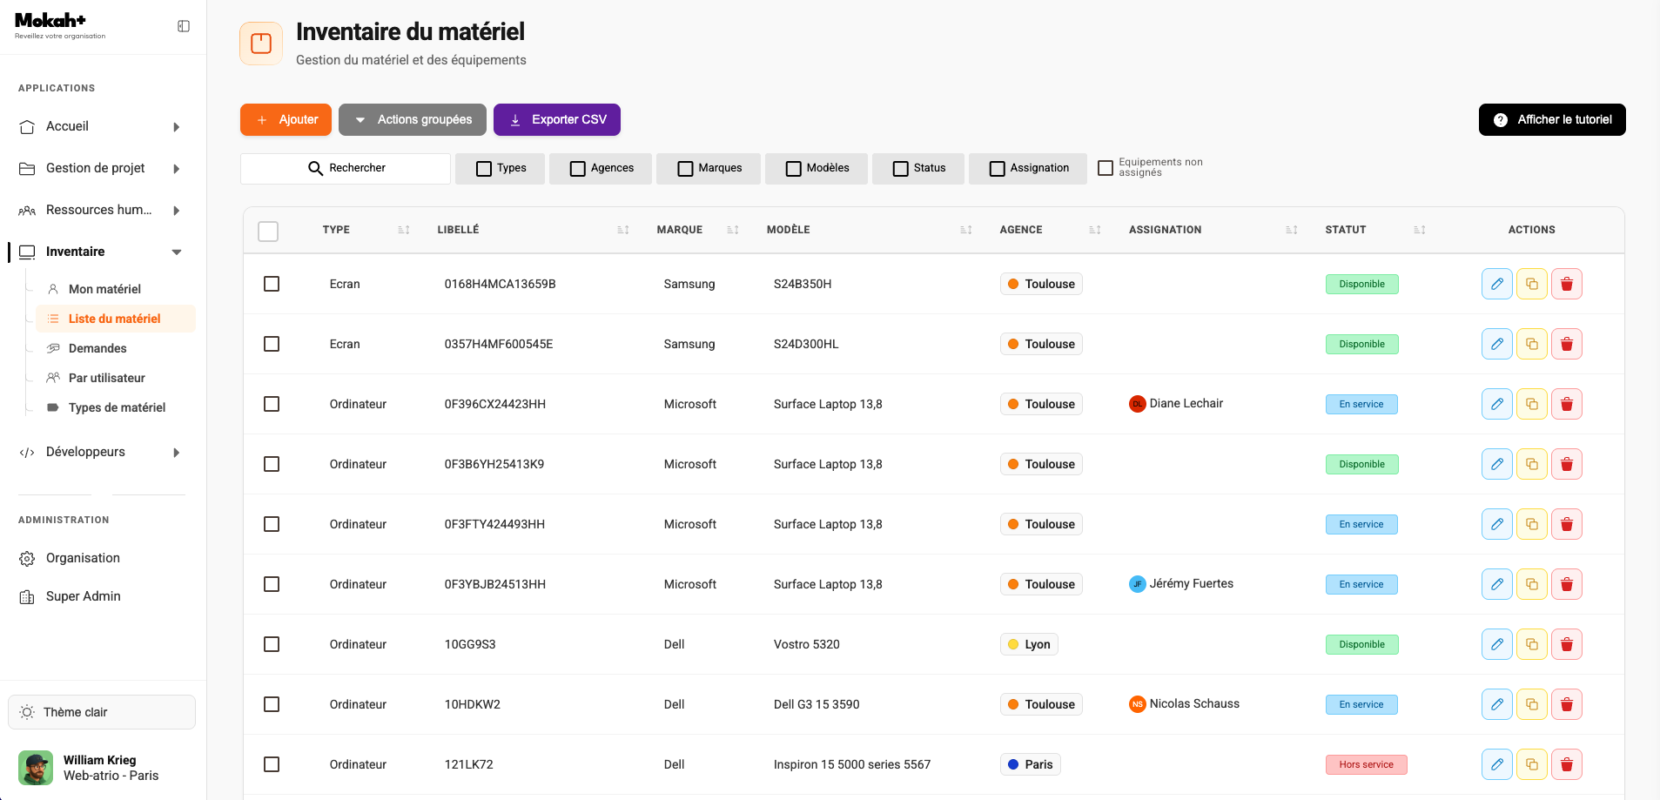Enable the 'Equipements non assignés' checkbox

(1106, 168)
